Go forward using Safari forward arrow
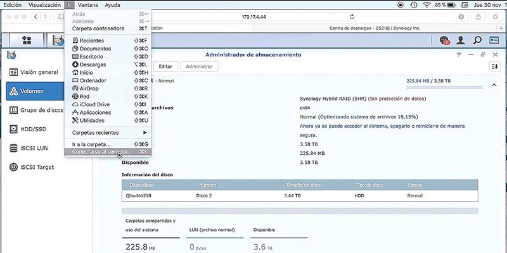This screenshot has height=253, width=507. [x=46, y=17]
